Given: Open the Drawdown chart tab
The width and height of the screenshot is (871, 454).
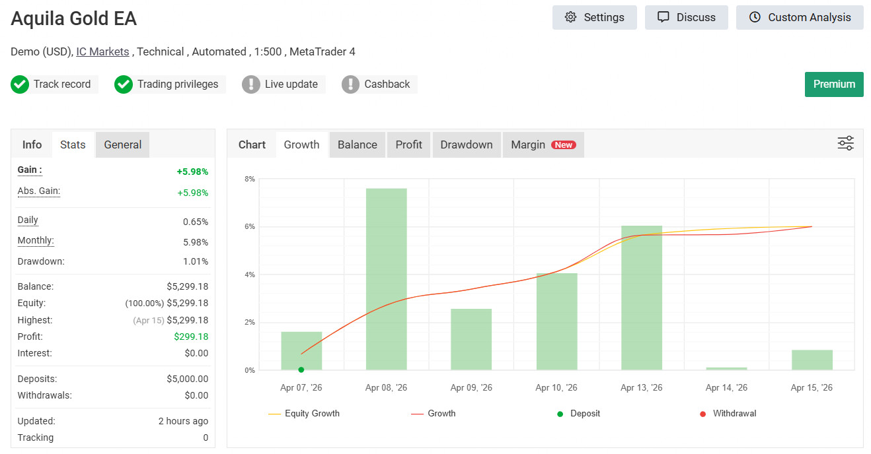Looking at the screenshot, I should click(x=467, y=145).
